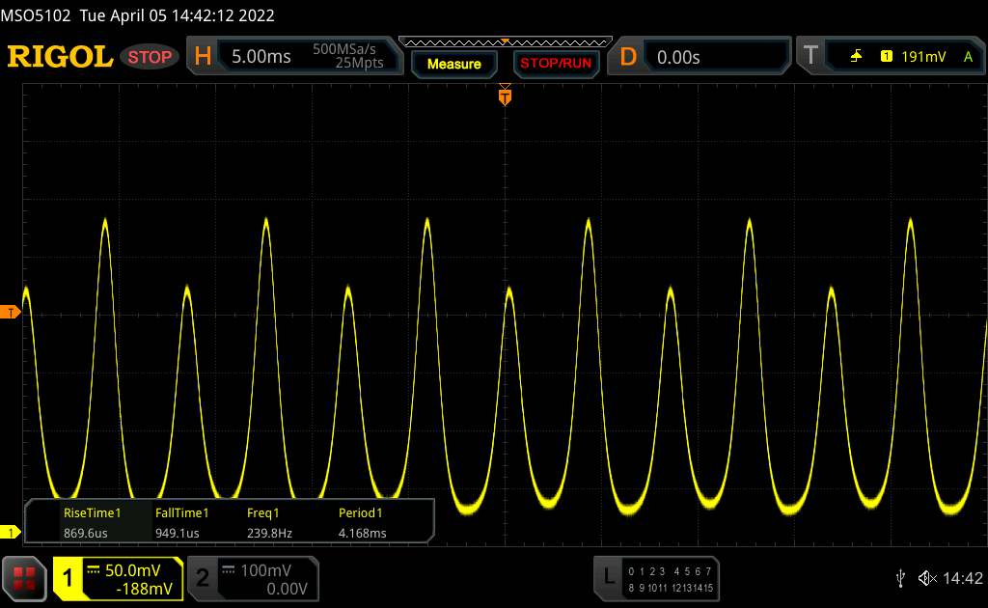Viewport: 988px width, 608px height.
Task: Open the red grid function menu icon
Action: click(25, 577)
